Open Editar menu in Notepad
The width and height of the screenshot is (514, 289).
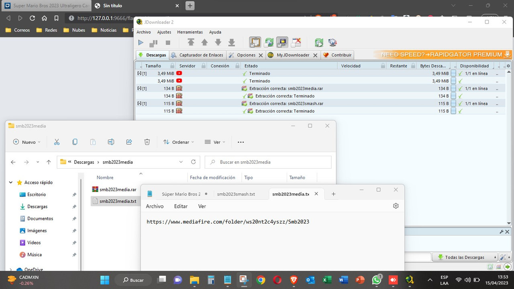coord(181,206)
